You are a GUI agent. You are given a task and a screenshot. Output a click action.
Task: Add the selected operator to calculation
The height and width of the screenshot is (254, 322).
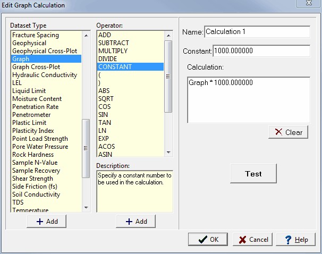(135, 222)
